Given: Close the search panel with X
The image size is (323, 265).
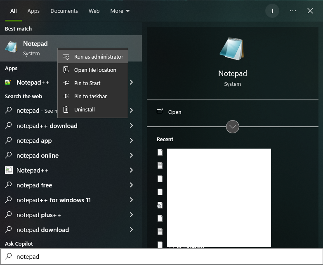Looking at the screenshot, I should [x=310, y=11].
